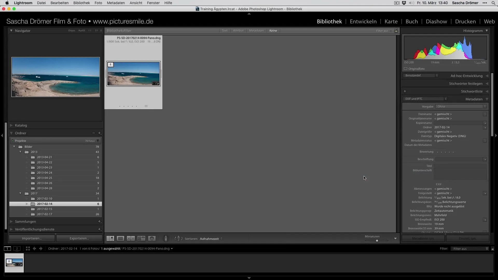Viewport: 498px width, 280px height.
Task: Set navigator zoom to Einpas.
Action: (x=72, y=31)
